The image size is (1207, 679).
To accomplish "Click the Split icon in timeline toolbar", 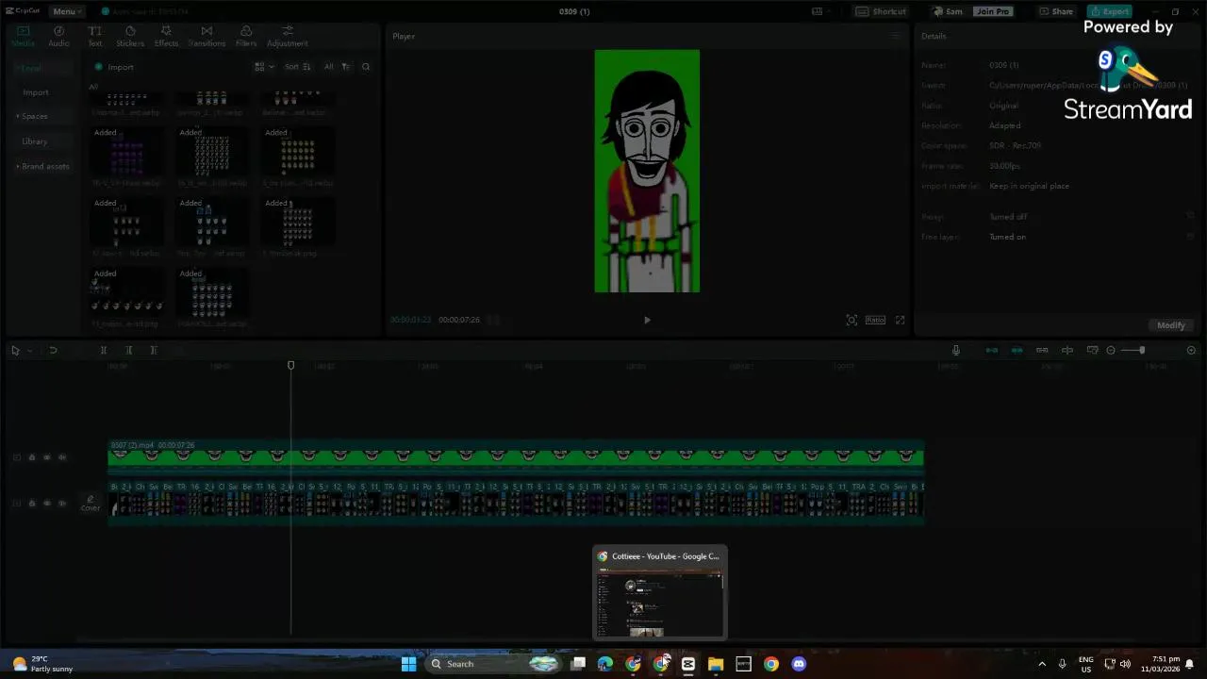I will tap(104, 350).
